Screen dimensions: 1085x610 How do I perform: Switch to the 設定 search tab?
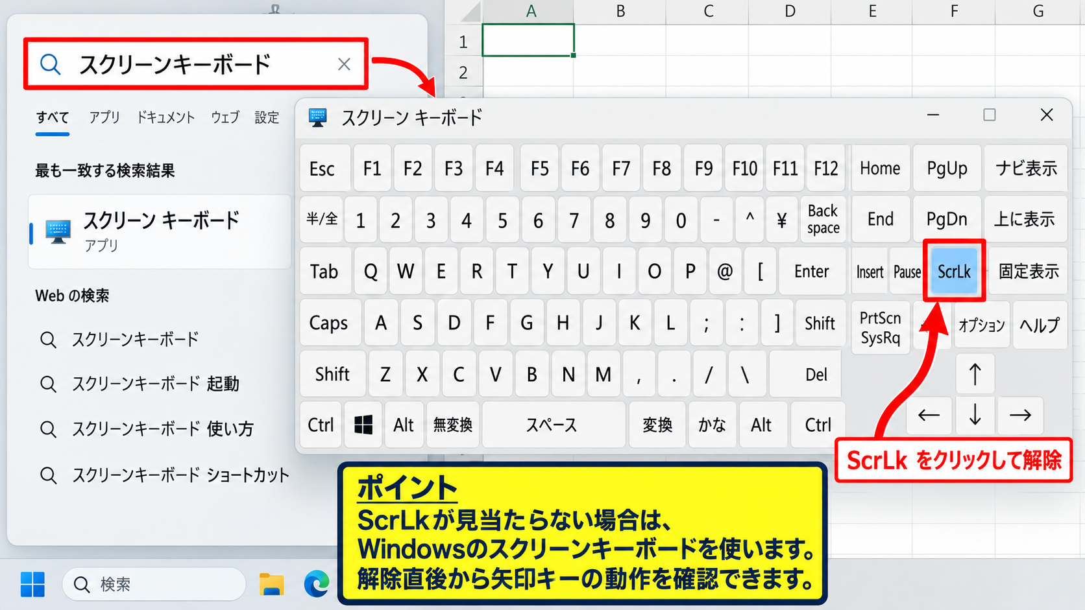pos(267,117)
